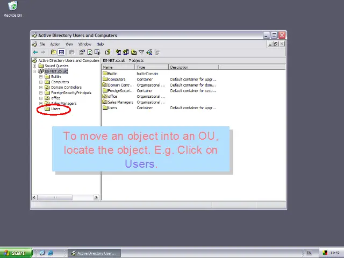Open Recycle Bin desktop icon
Image resolution: width=344 pixels, height=258 pixels.
[13, 9]
